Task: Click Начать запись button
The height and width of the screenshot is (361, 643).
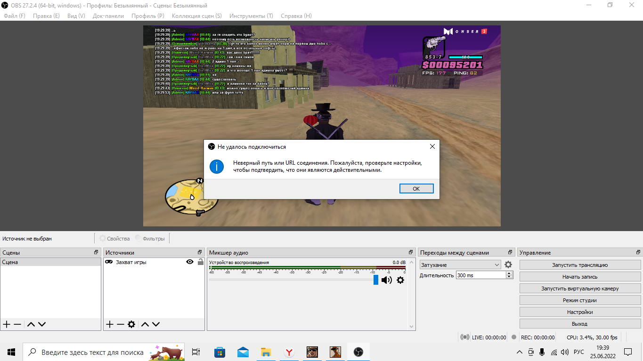Action: pos(580,277)
